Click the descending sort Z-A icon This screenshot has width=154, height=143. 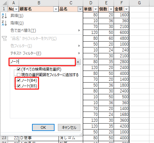pos(4,23)
